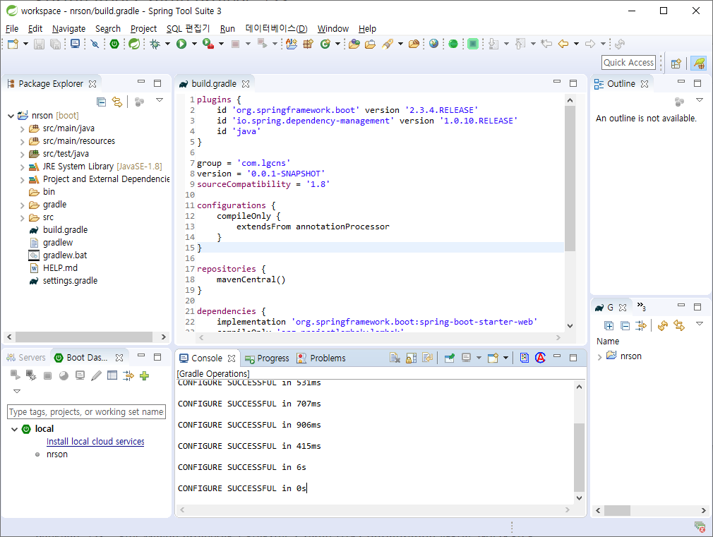Toggle Scroll Lock in Console
713x537 pixels.
pos(411,358)
